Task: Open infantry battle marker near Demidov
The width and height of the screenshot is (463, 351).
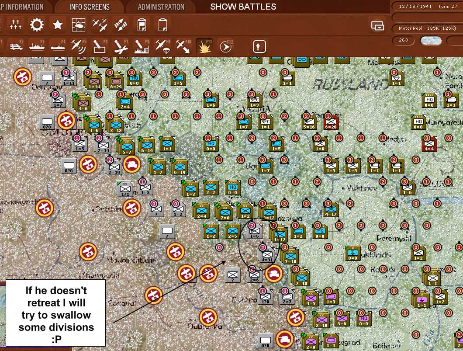Action: [22, 77]
